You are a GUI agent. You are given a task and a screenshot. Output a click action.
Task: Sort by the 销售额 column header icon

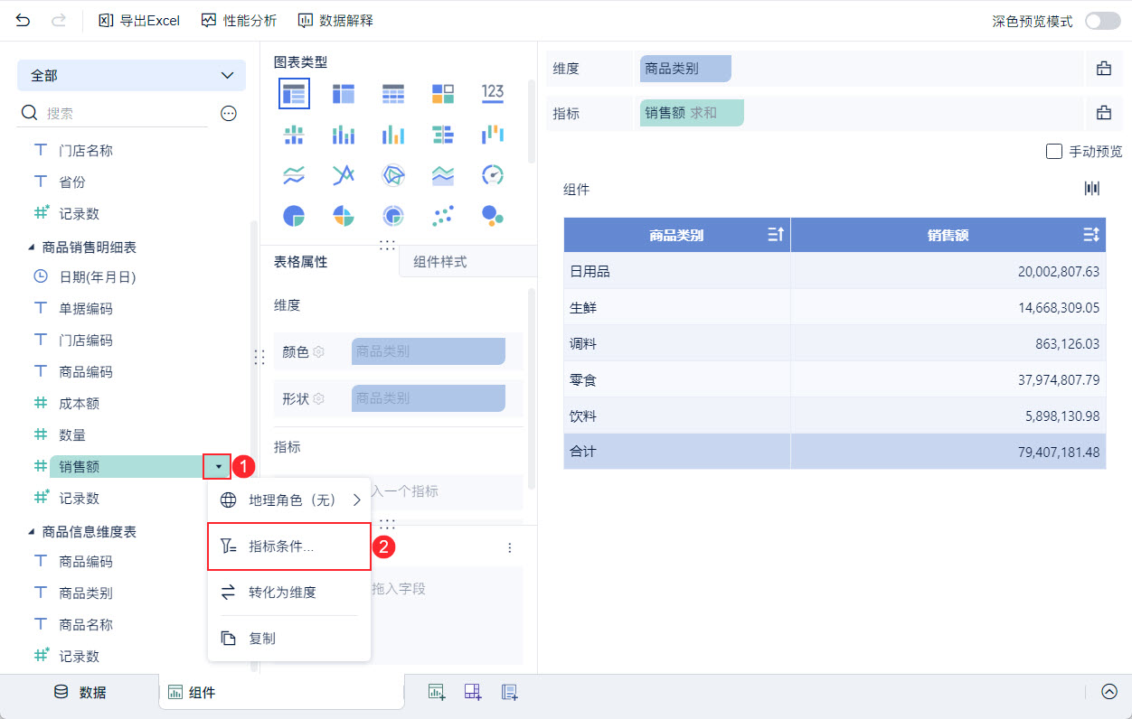pos(1090,235)
